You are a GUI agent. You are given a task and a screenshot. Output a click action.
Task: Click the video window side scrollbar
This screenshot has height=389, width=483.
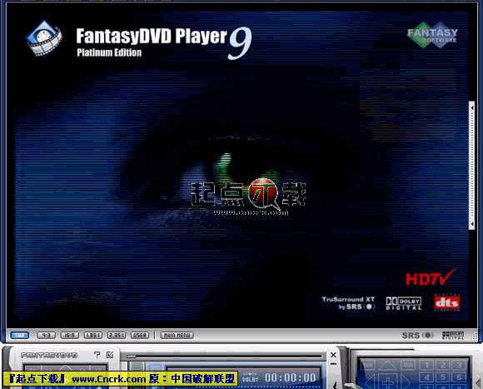point(471,165)
